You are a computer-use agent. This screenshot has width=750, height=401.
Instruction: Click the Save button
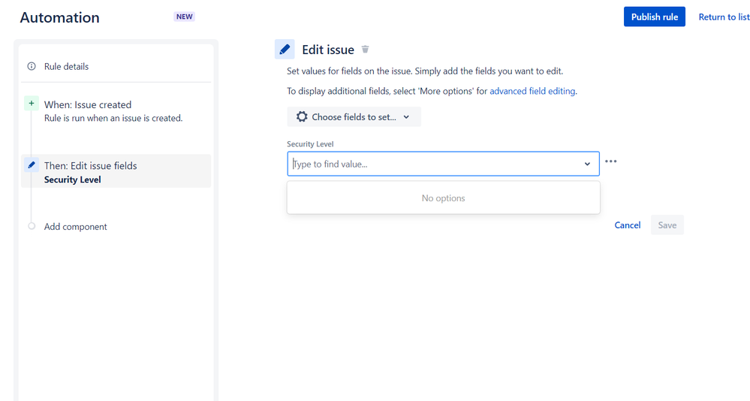667,225
